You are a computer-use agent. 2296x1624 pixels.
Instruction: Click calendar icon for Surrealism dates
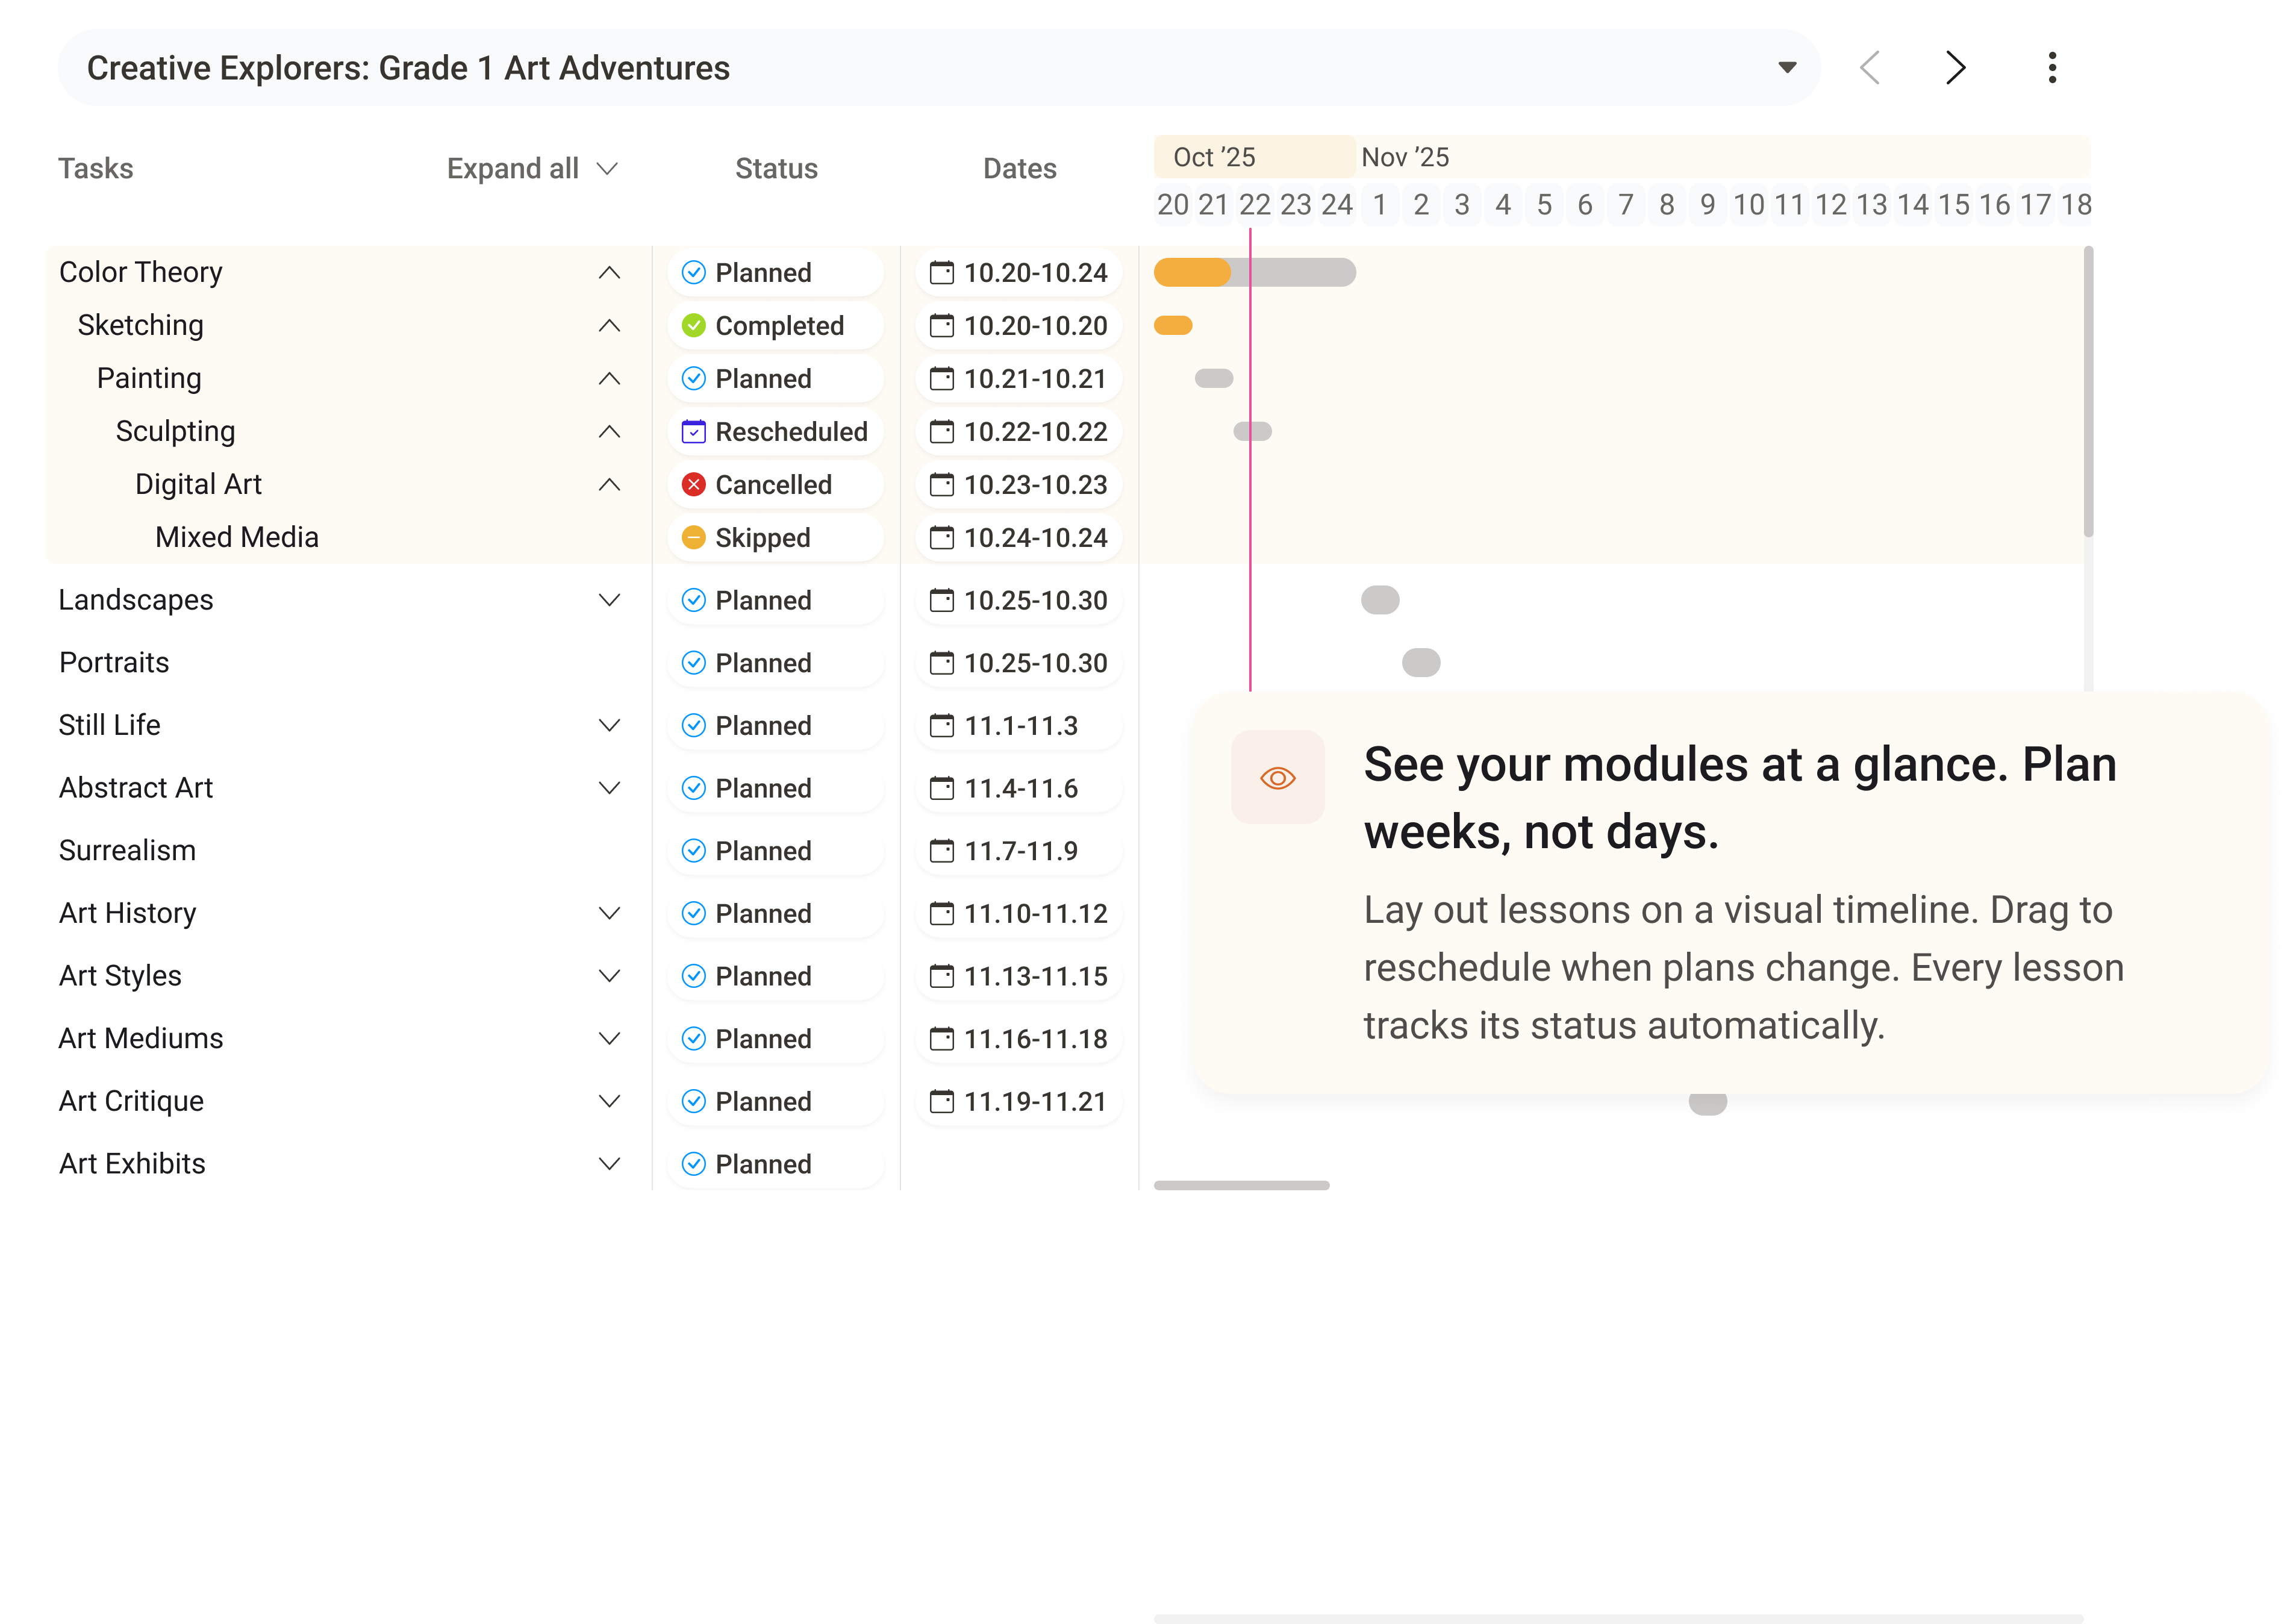click(941, 851)
